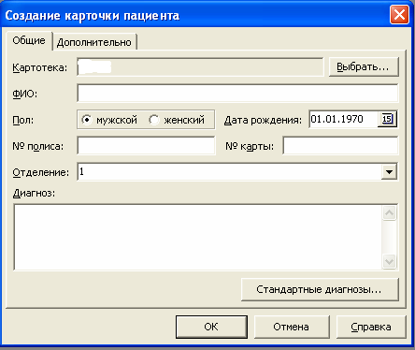Expand the Отделение dropdown arrow
This screenshot has width=415, height=350.
[x=389, y=172]
